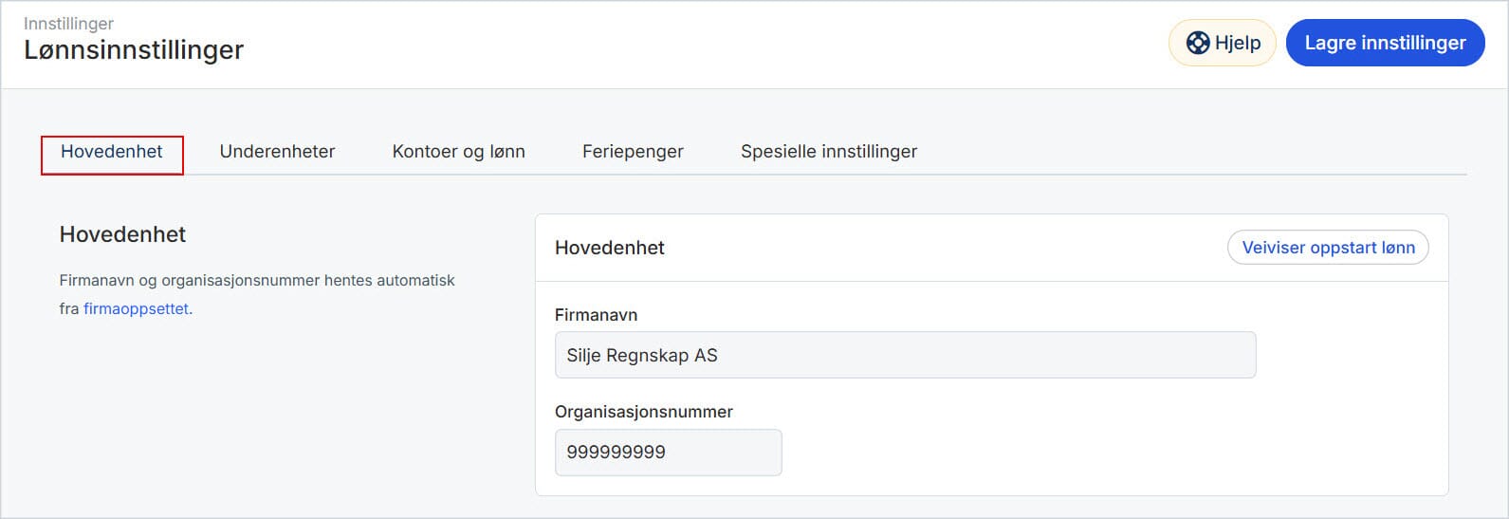Click the Firmanavn field label

[596, 315]
